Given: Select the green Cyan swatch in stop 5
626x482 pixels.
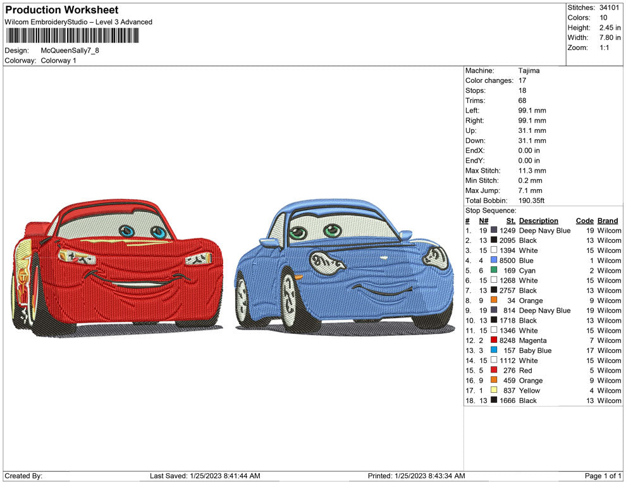Looking at the screenshot, I should point(494,271).
